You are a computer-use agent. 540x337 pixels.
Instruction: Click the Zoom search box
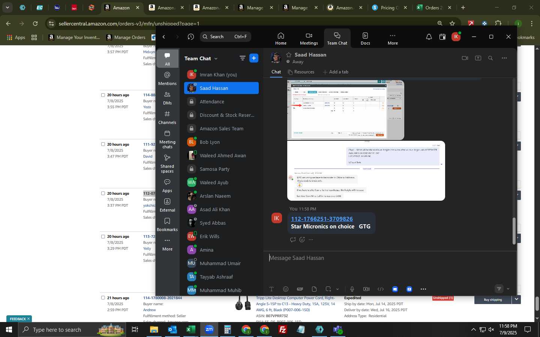pos(225,37)
